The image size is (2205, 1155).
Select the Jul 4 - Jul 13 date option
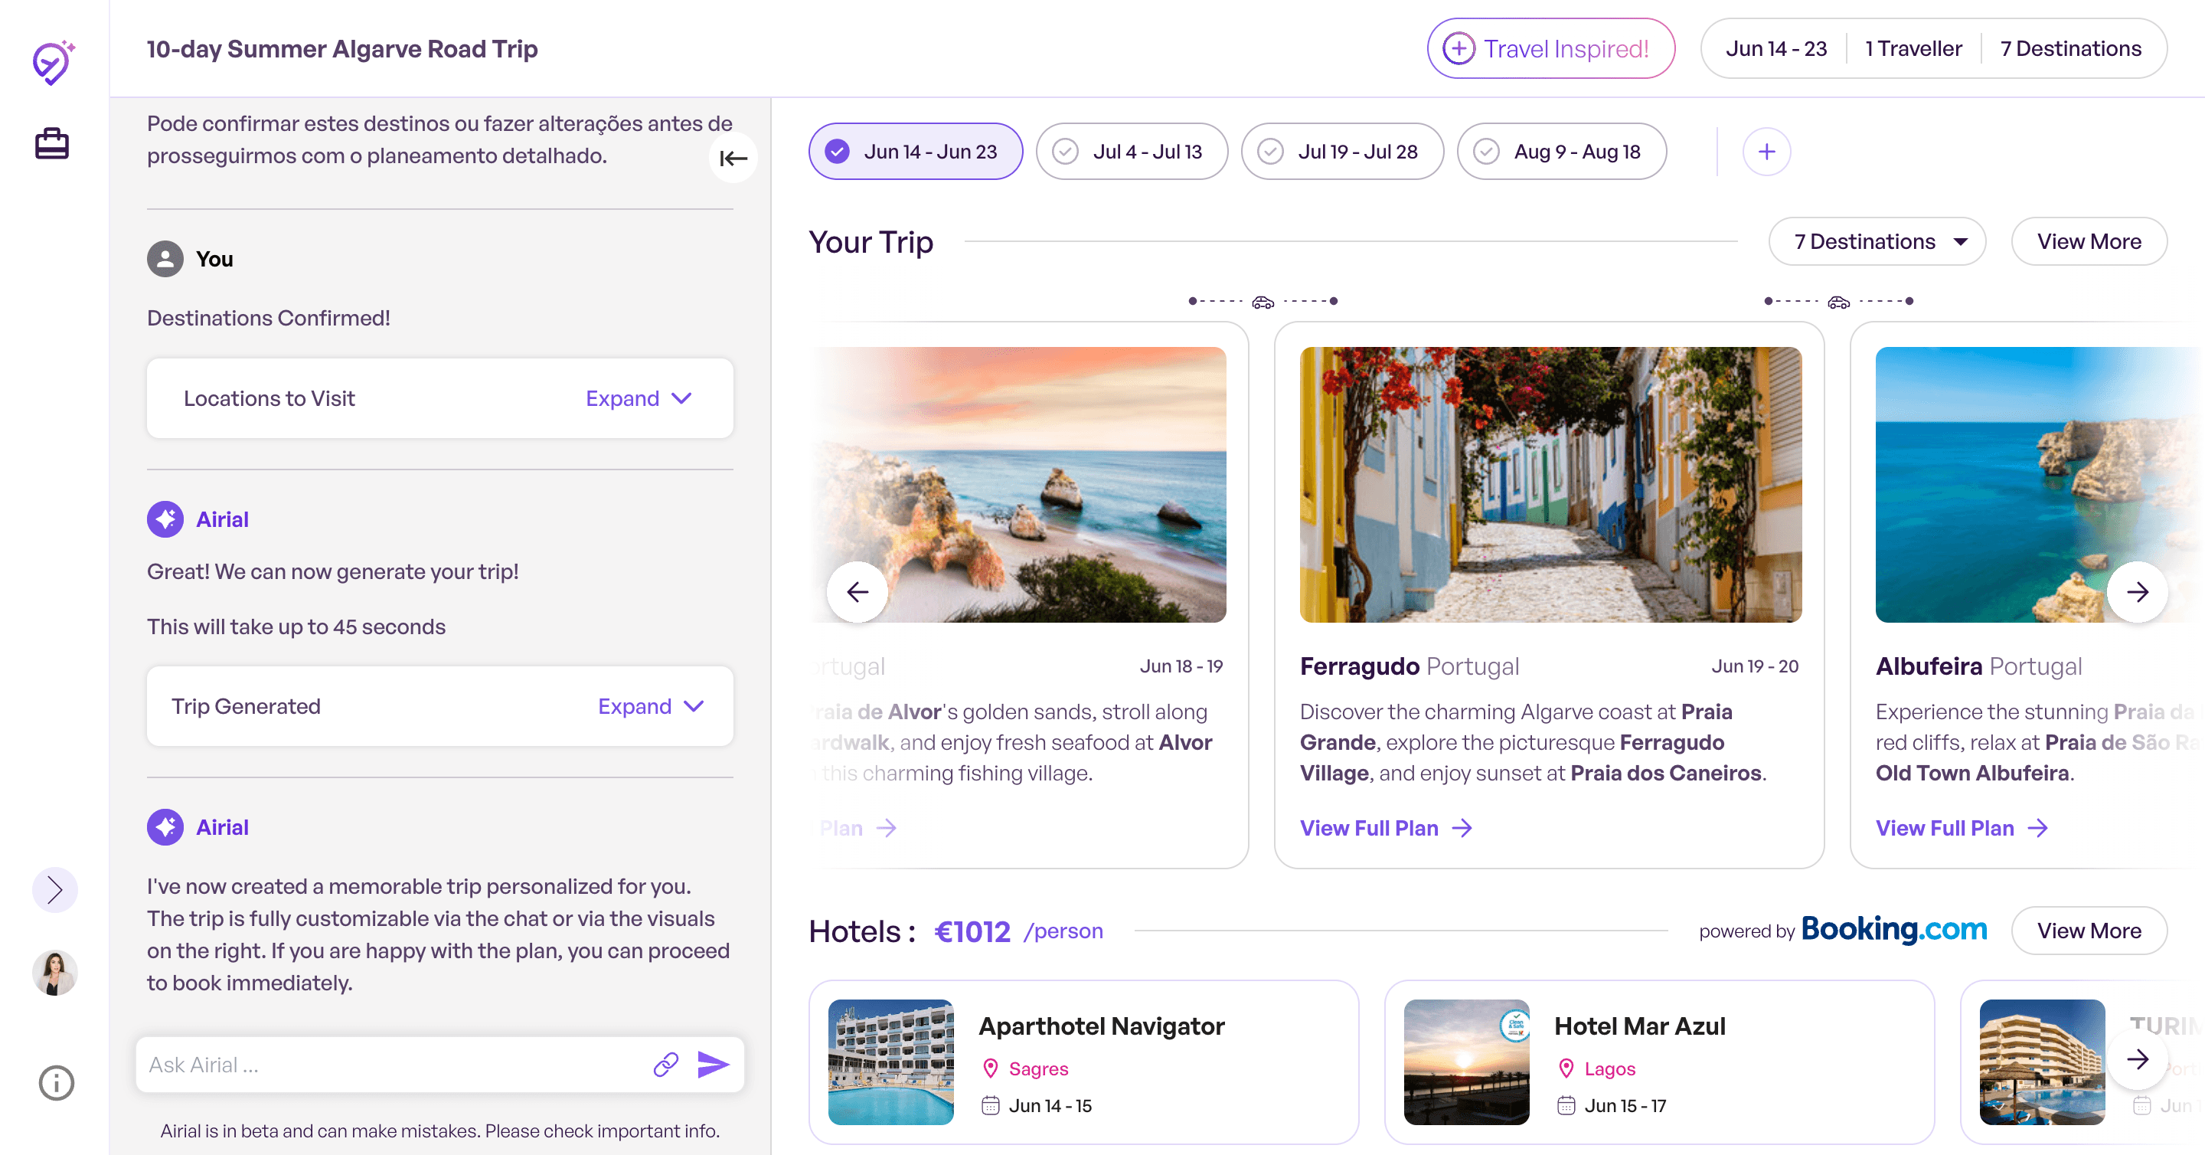pyautogui.click(x=1132, y=152)
